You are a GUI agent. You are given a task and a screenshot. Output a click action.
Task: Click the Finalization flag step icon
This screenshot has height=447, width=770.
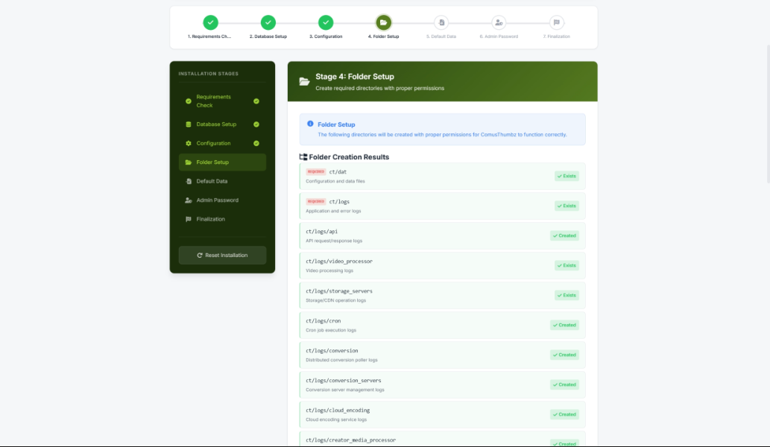coord(556,22)
